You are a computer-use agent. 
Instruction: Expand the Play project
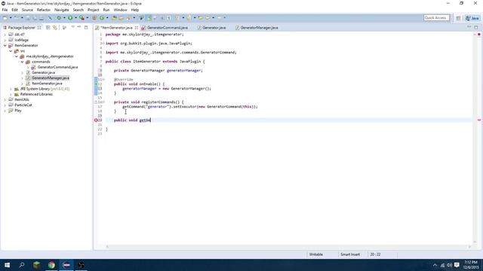pos(5,111)
